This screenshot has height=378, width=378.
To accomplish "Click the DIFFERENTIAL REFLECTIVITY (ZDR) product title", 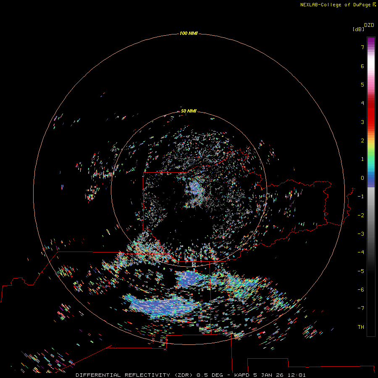I will pyautogui.click(x=134, y=375).
